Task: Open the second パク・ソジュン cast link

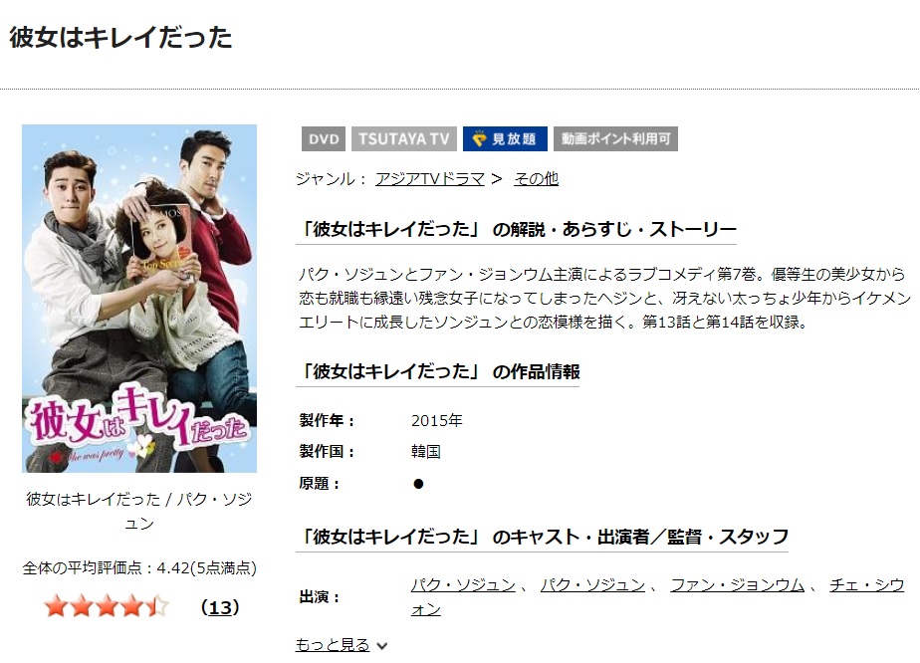Action: (592, 585)
